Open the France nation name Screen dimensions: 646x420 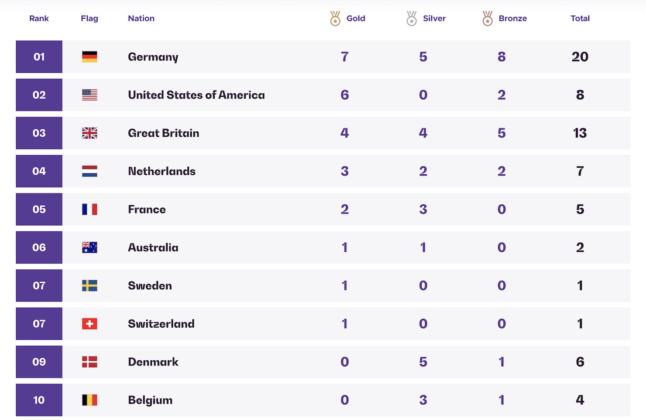pyautogui.click(x=147, y=210)
